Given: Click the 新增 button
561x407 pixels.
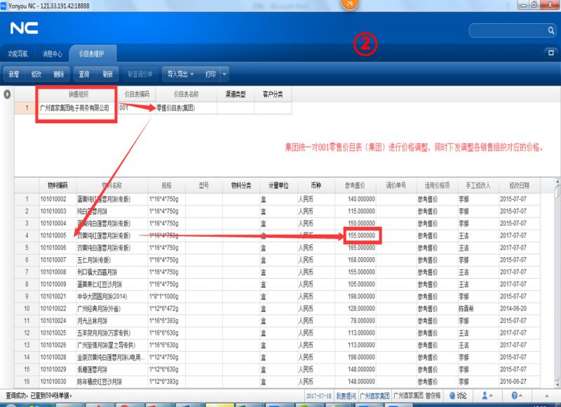Looking at the screenshot, I should coord(14,74).
